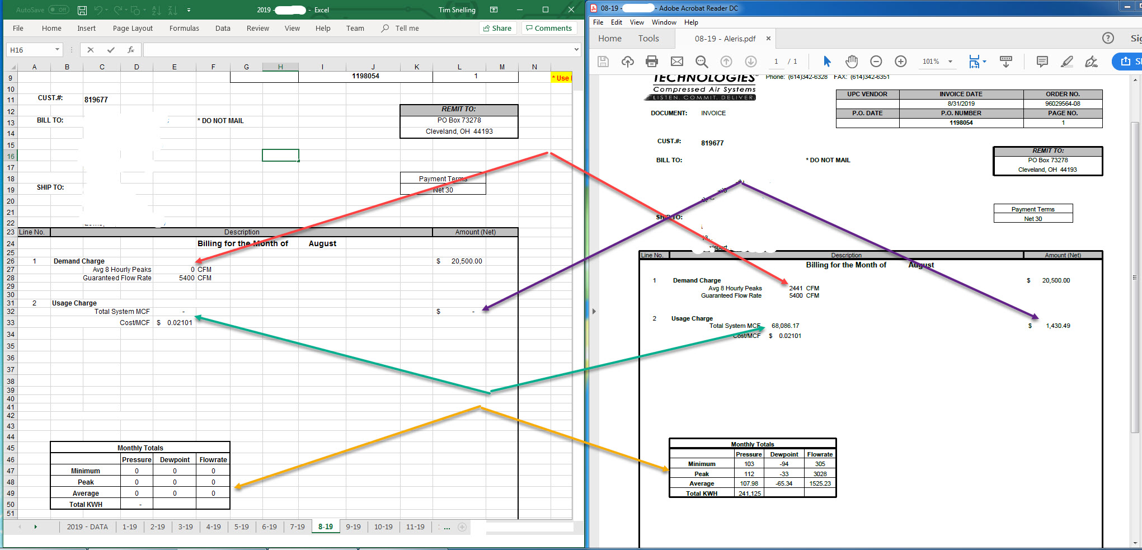This screenshot has height=550, width=1142.
Task: Select cell with Cost/MCF value 0.02101 in Excel
Action: [175, 323]
